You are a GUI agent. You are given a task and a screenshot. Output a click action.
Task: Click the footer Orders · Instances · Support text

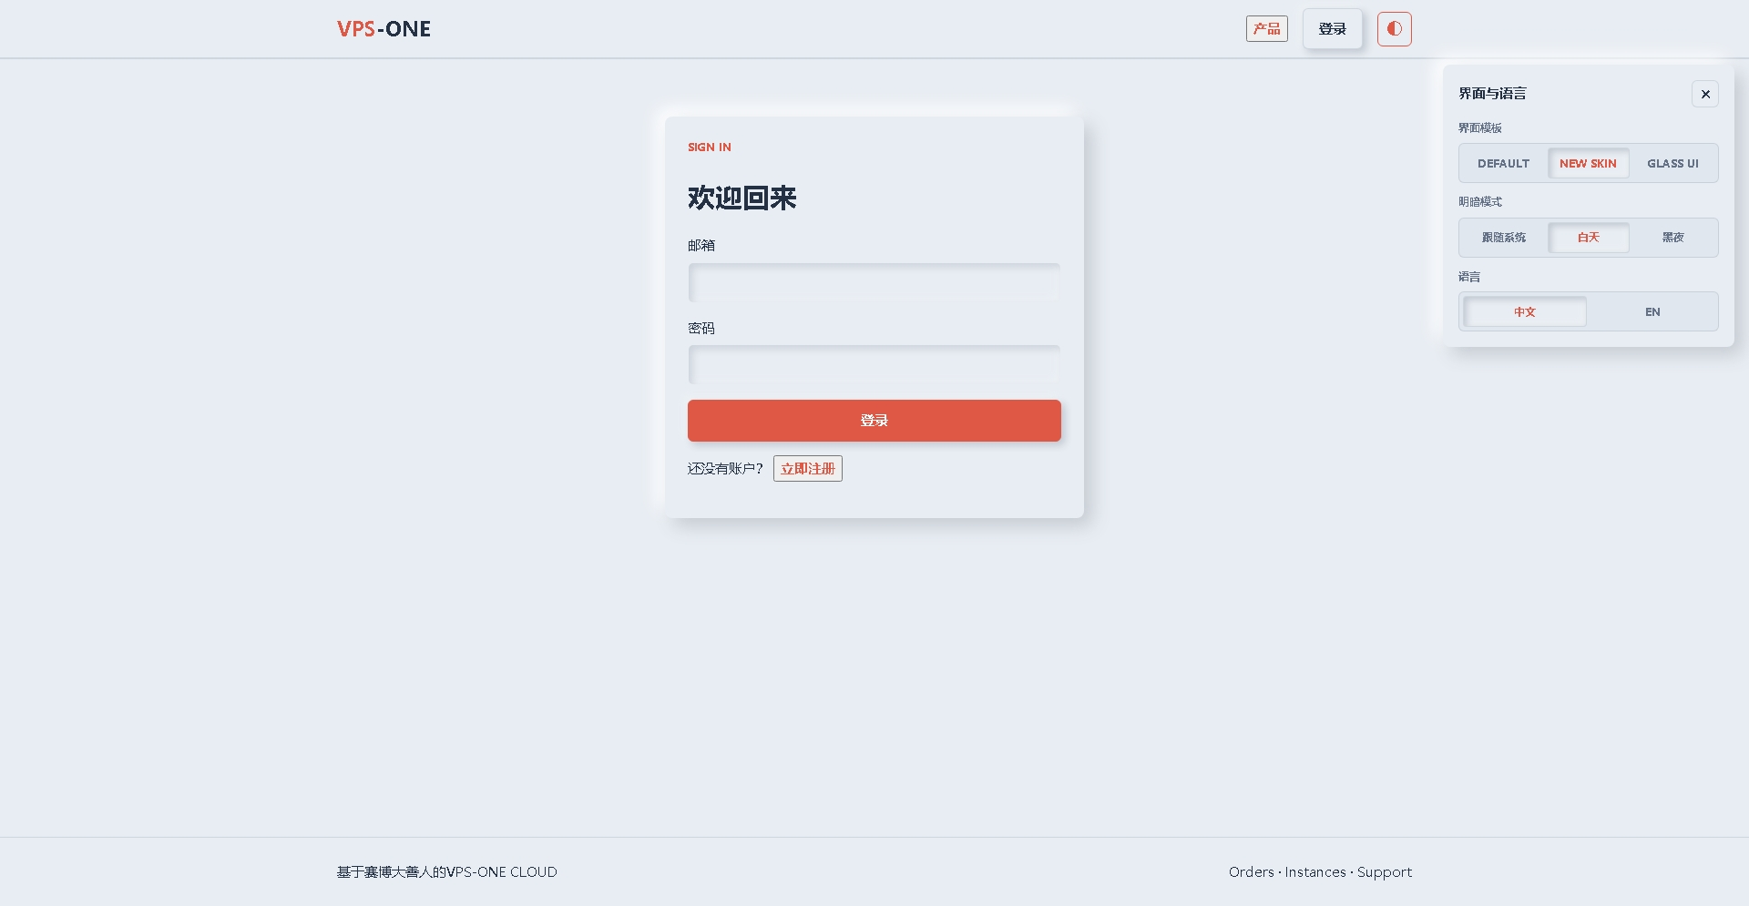coord(1320,872)
